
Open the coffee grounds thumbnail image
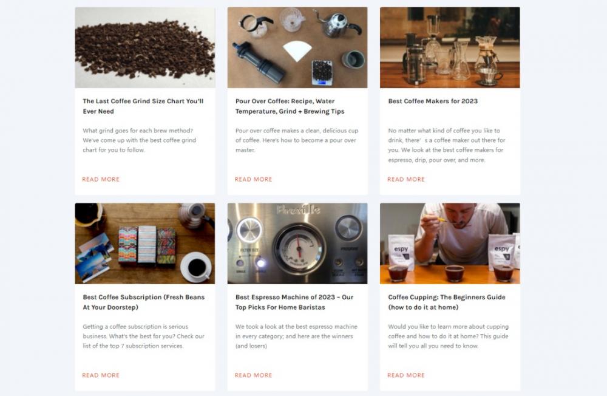pos(145,47)
